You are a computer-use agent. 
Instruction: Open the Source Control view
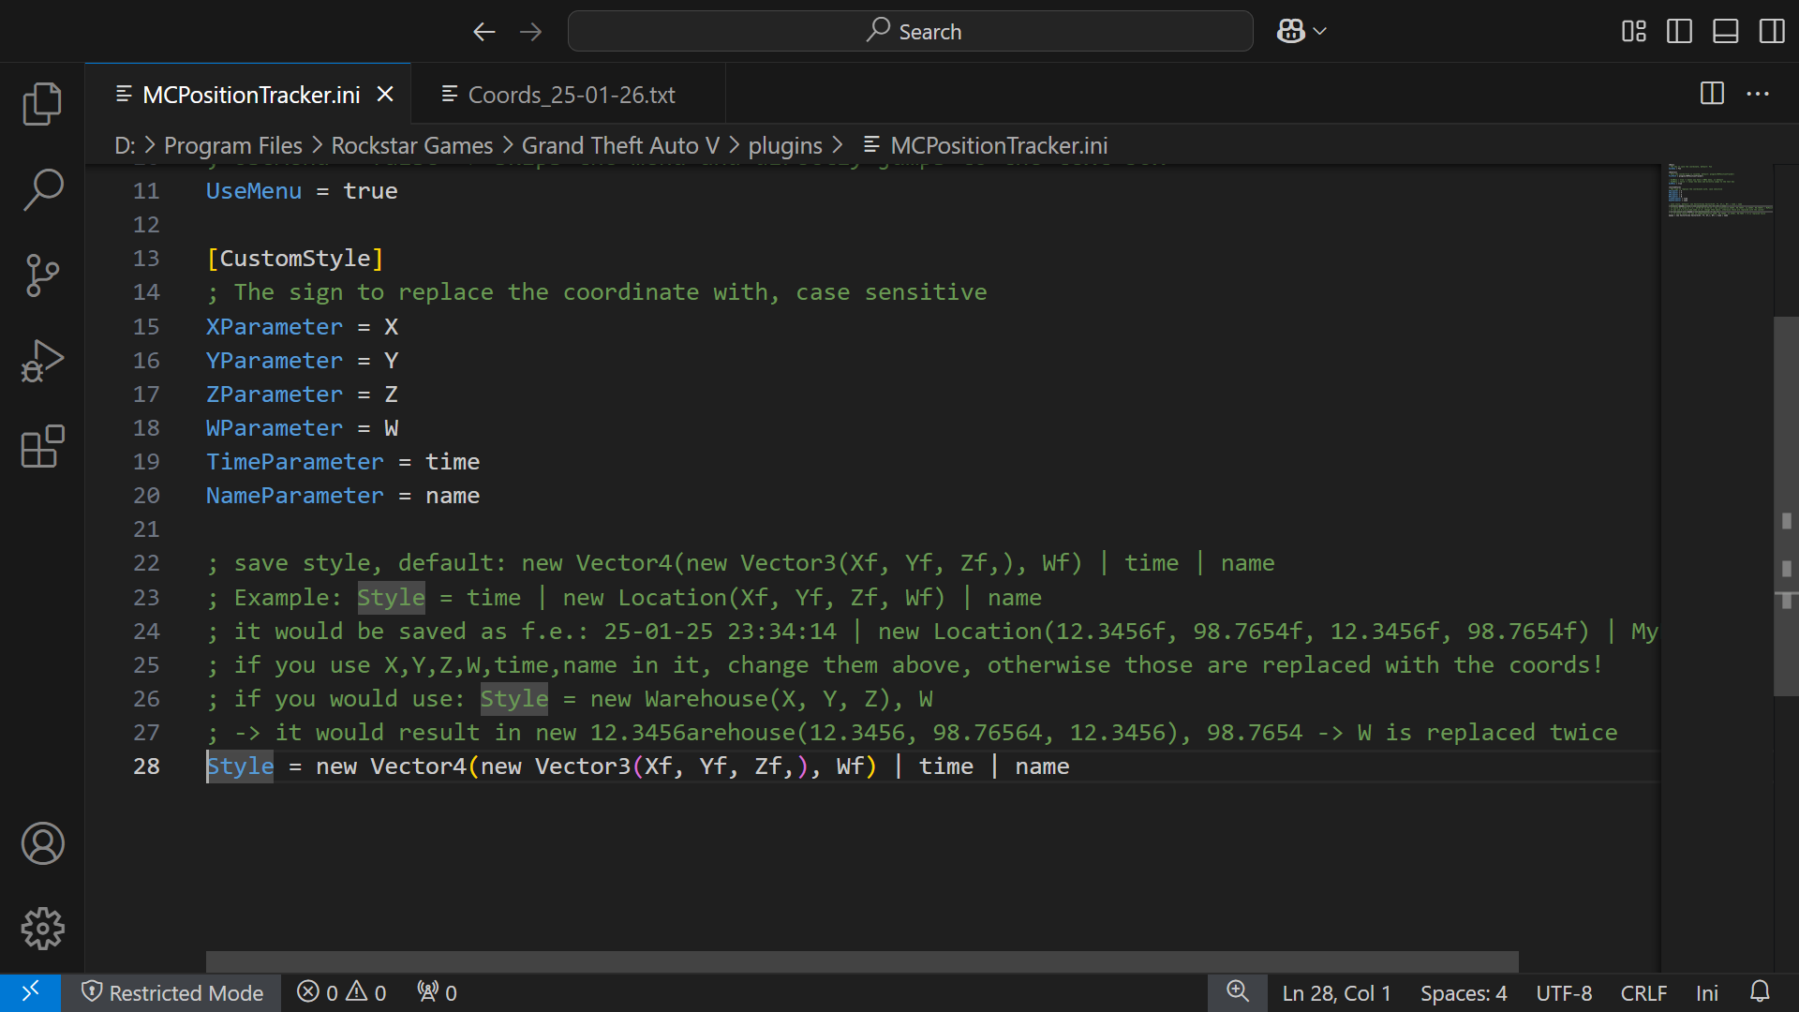[42, 275]
